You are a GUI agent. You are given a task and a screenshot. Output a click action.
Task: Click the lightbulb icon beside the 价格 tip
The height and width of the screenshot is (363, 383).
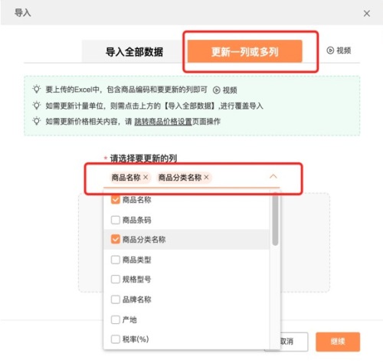coord(37,121)
